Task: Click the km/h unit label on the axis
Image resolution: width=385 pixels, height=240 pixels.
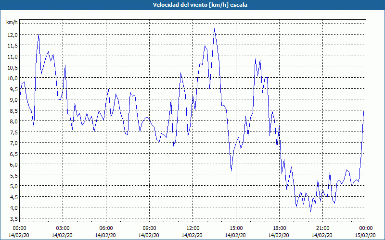Action: point(12,23)
